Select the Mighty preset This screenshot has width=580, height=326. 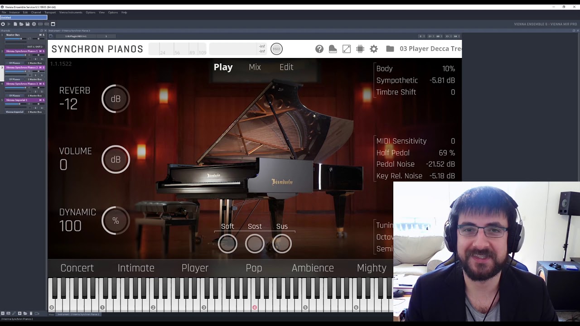[372, 268]
